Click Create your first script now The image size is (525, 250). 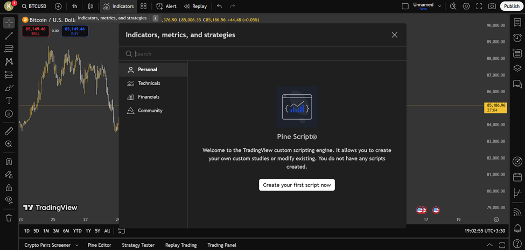(297, 185)
